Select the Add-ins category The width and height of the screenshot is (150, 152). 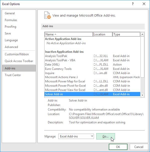[x=19, y=68]
